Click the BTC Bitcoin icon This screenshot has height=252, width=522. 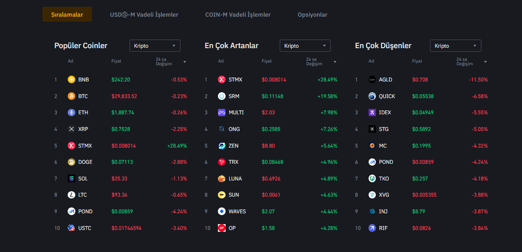(71, 96)
